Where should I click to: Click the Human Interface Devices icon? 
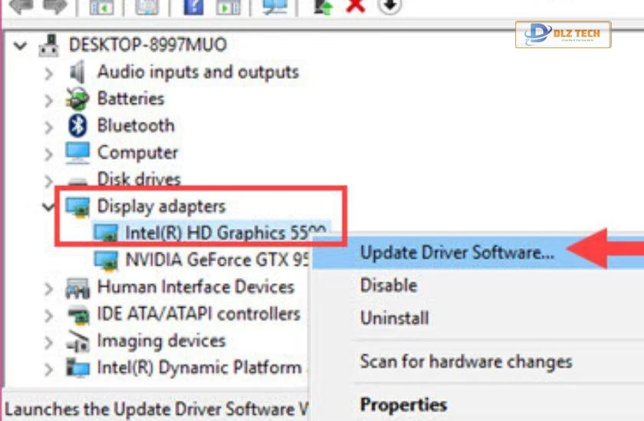pos(77,288)
